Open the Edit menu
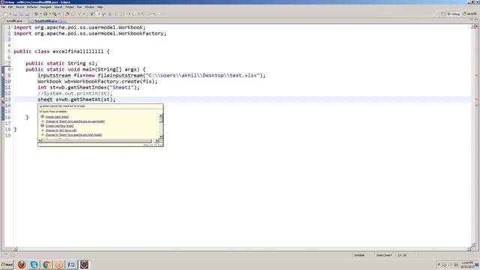480x270 pixels. pos(10,7)
